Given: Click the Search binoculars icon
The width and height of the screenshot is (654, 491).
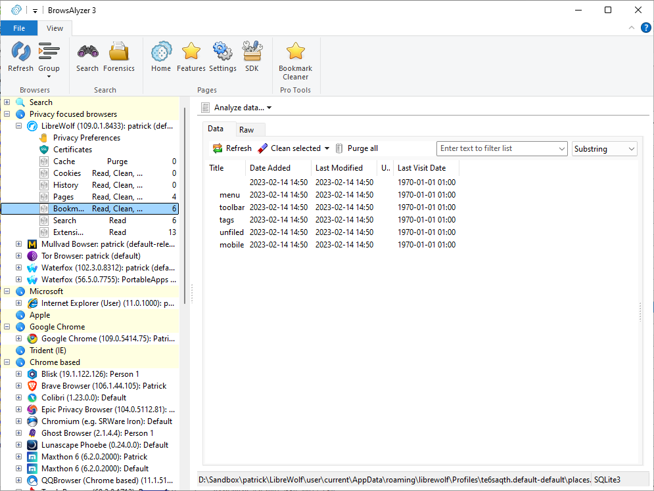Looking at the screenshot, I should pos(87,52).
